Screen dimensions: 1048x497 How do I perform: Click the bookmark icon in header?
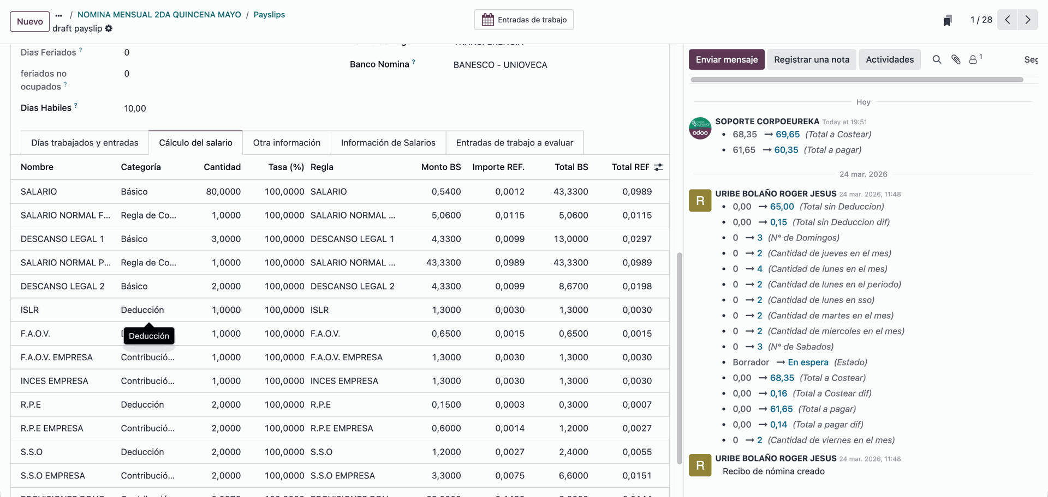pos(948,20)
